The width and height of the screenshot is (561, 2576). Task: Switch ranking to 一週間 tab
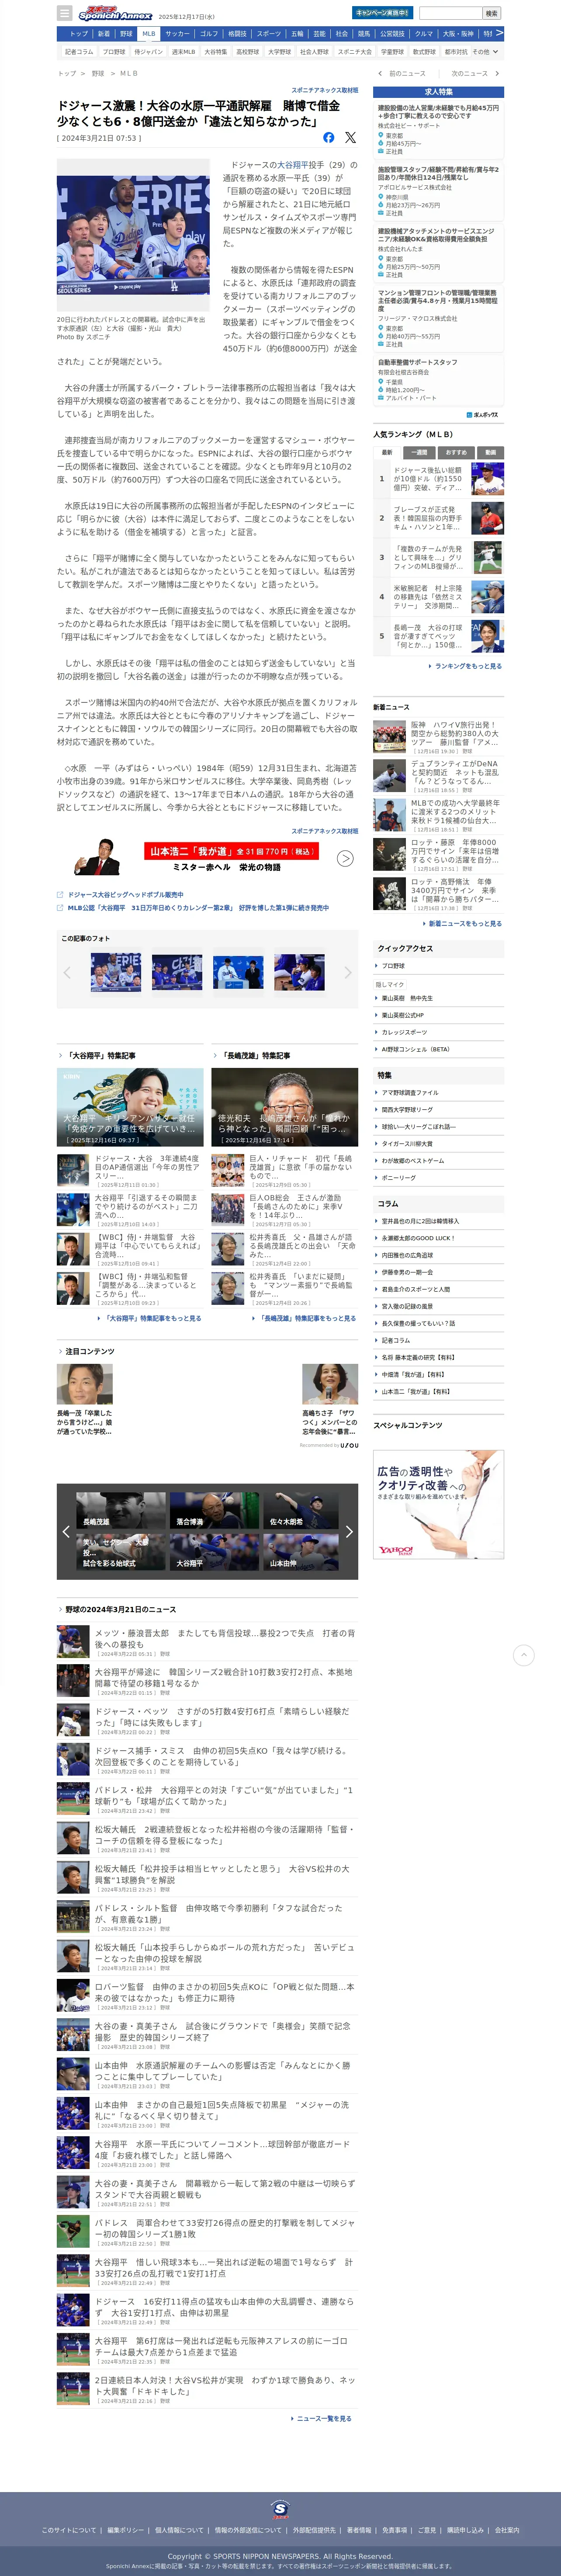click(x=420, y=452)
